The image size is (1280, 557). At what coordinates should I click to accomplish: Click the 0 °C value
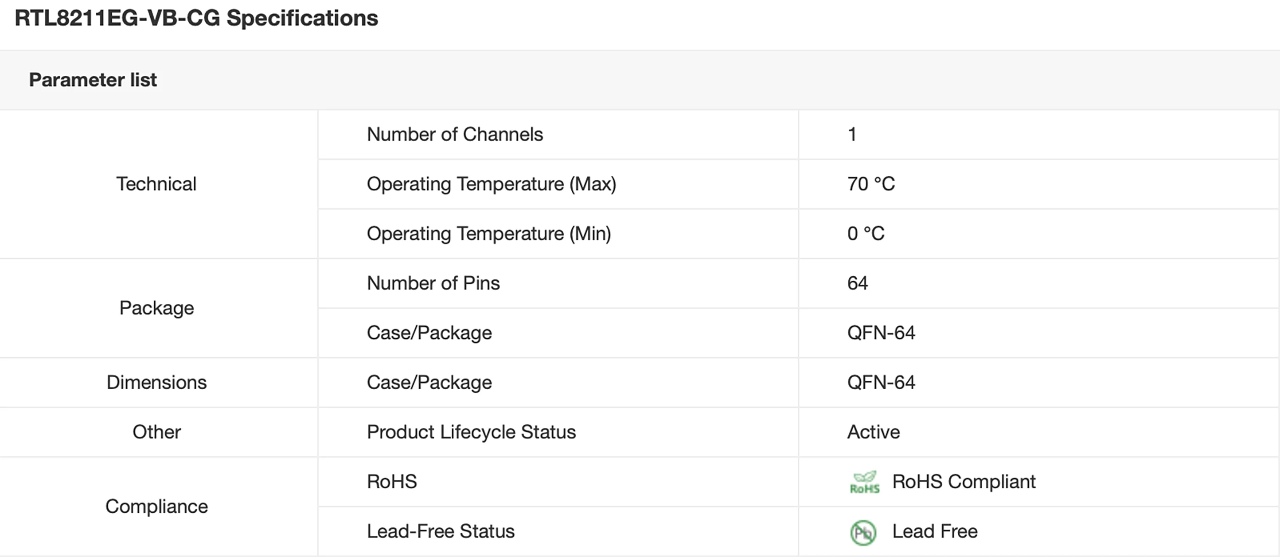click(x=866, y=234)
